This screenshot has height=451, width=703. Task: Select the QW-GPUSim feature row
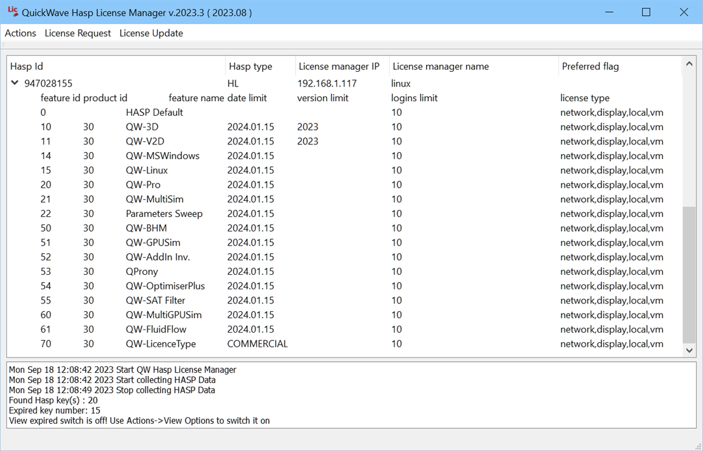345,242
